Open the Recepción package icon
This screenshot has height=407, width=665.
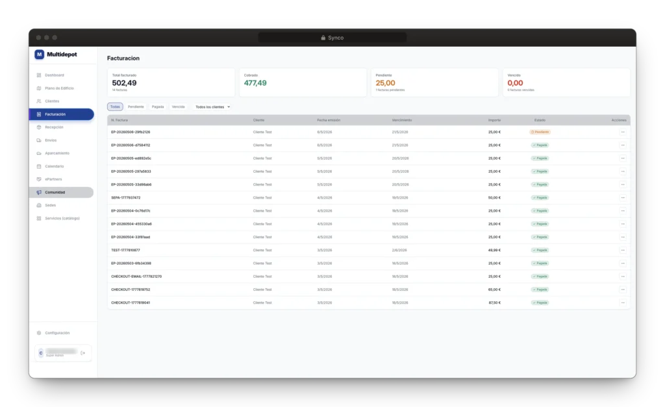tap(39, 127)
